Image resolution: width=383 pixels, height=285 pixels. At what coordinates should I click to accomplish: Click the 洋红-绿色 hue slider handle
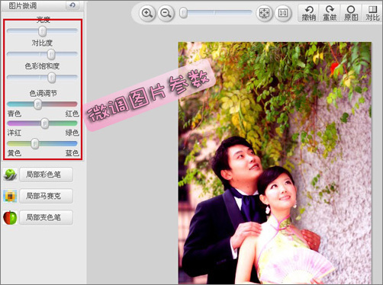[45, 123]
